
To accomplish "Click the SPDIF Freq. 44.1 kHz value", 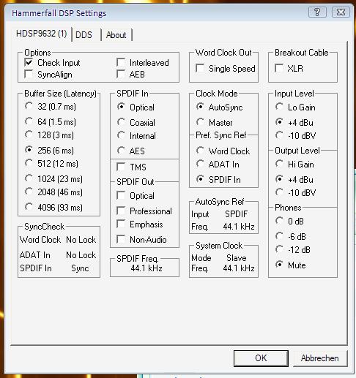I will click(x=147, y=268).
